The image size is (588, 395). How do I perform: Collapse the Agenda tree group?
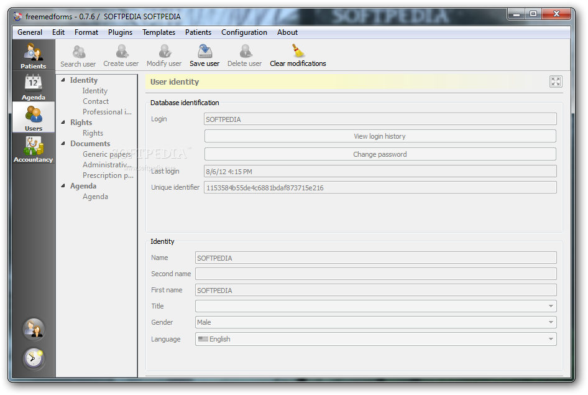(63, 186)
